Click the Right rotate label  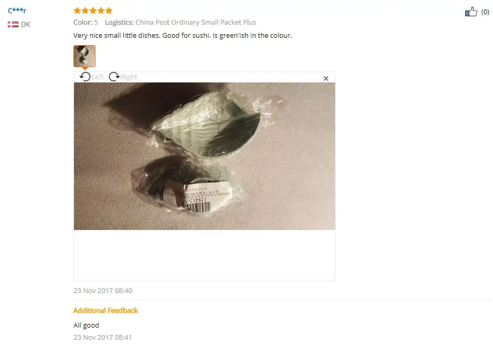129,77
